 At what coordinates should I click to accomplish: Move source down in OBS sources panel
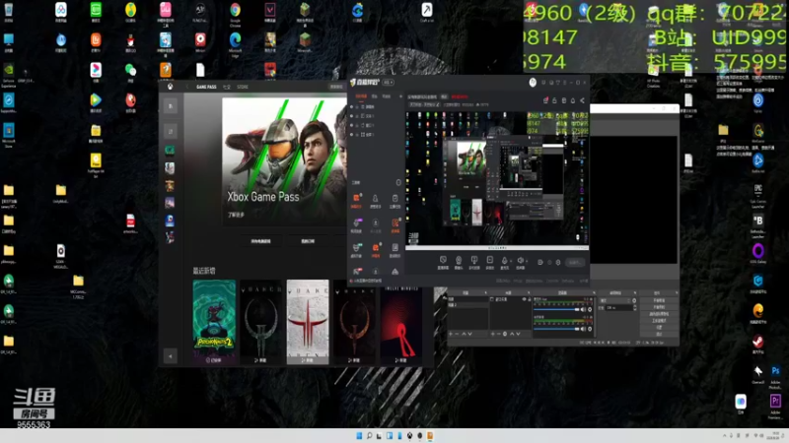[518, 334]
